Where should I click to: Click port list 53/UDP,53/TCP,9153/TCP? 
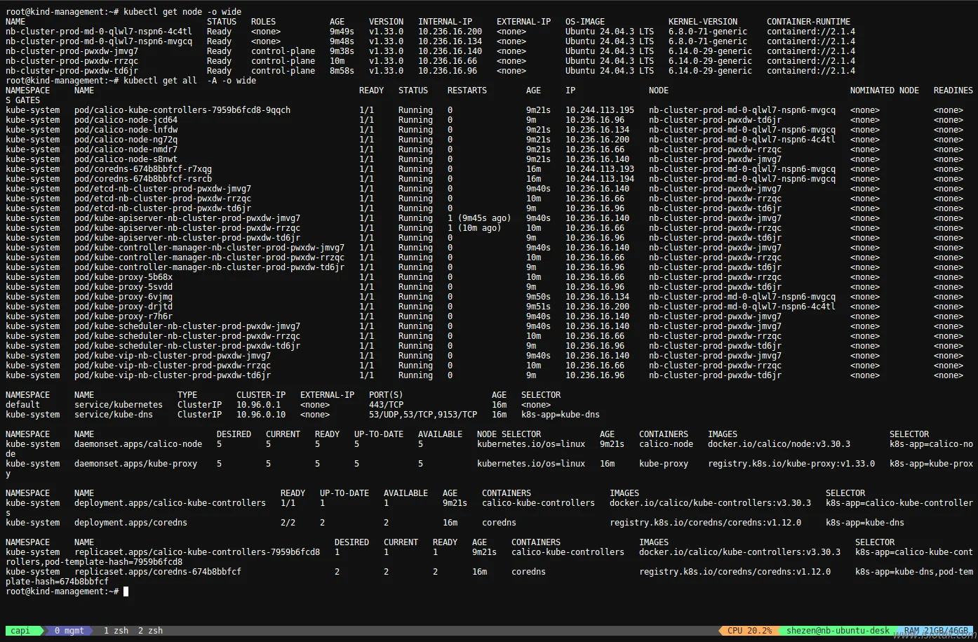coord(423,415)
